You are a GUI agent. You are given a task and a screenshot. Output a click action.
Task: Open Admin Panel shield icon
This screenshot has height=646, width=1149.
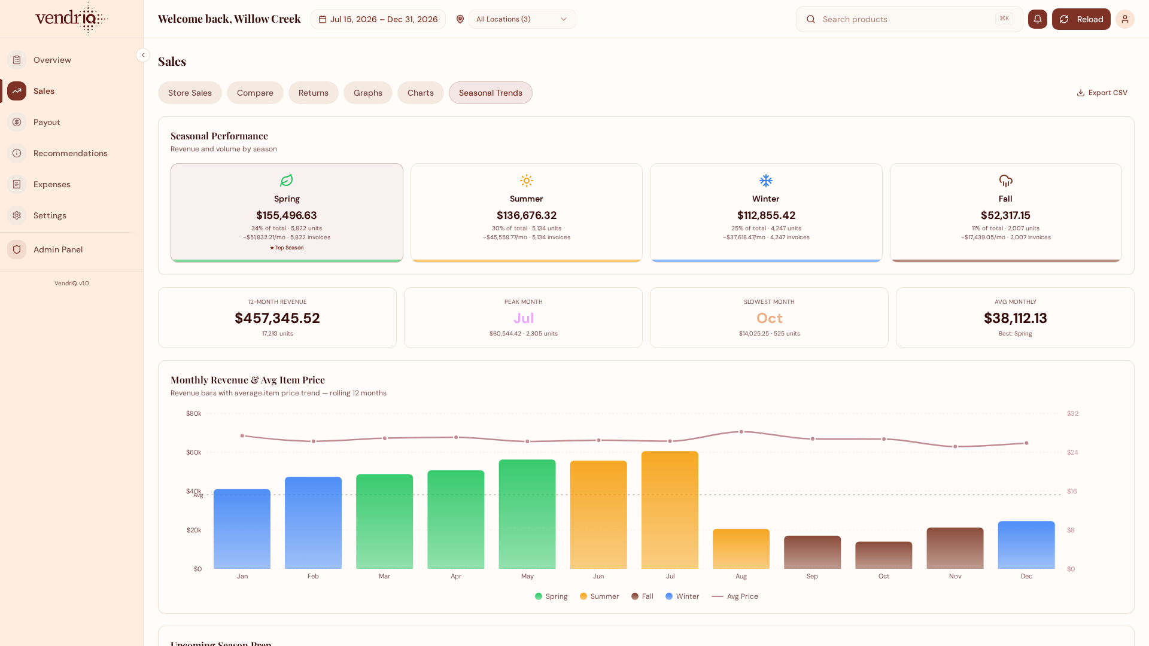coord(17,249)
